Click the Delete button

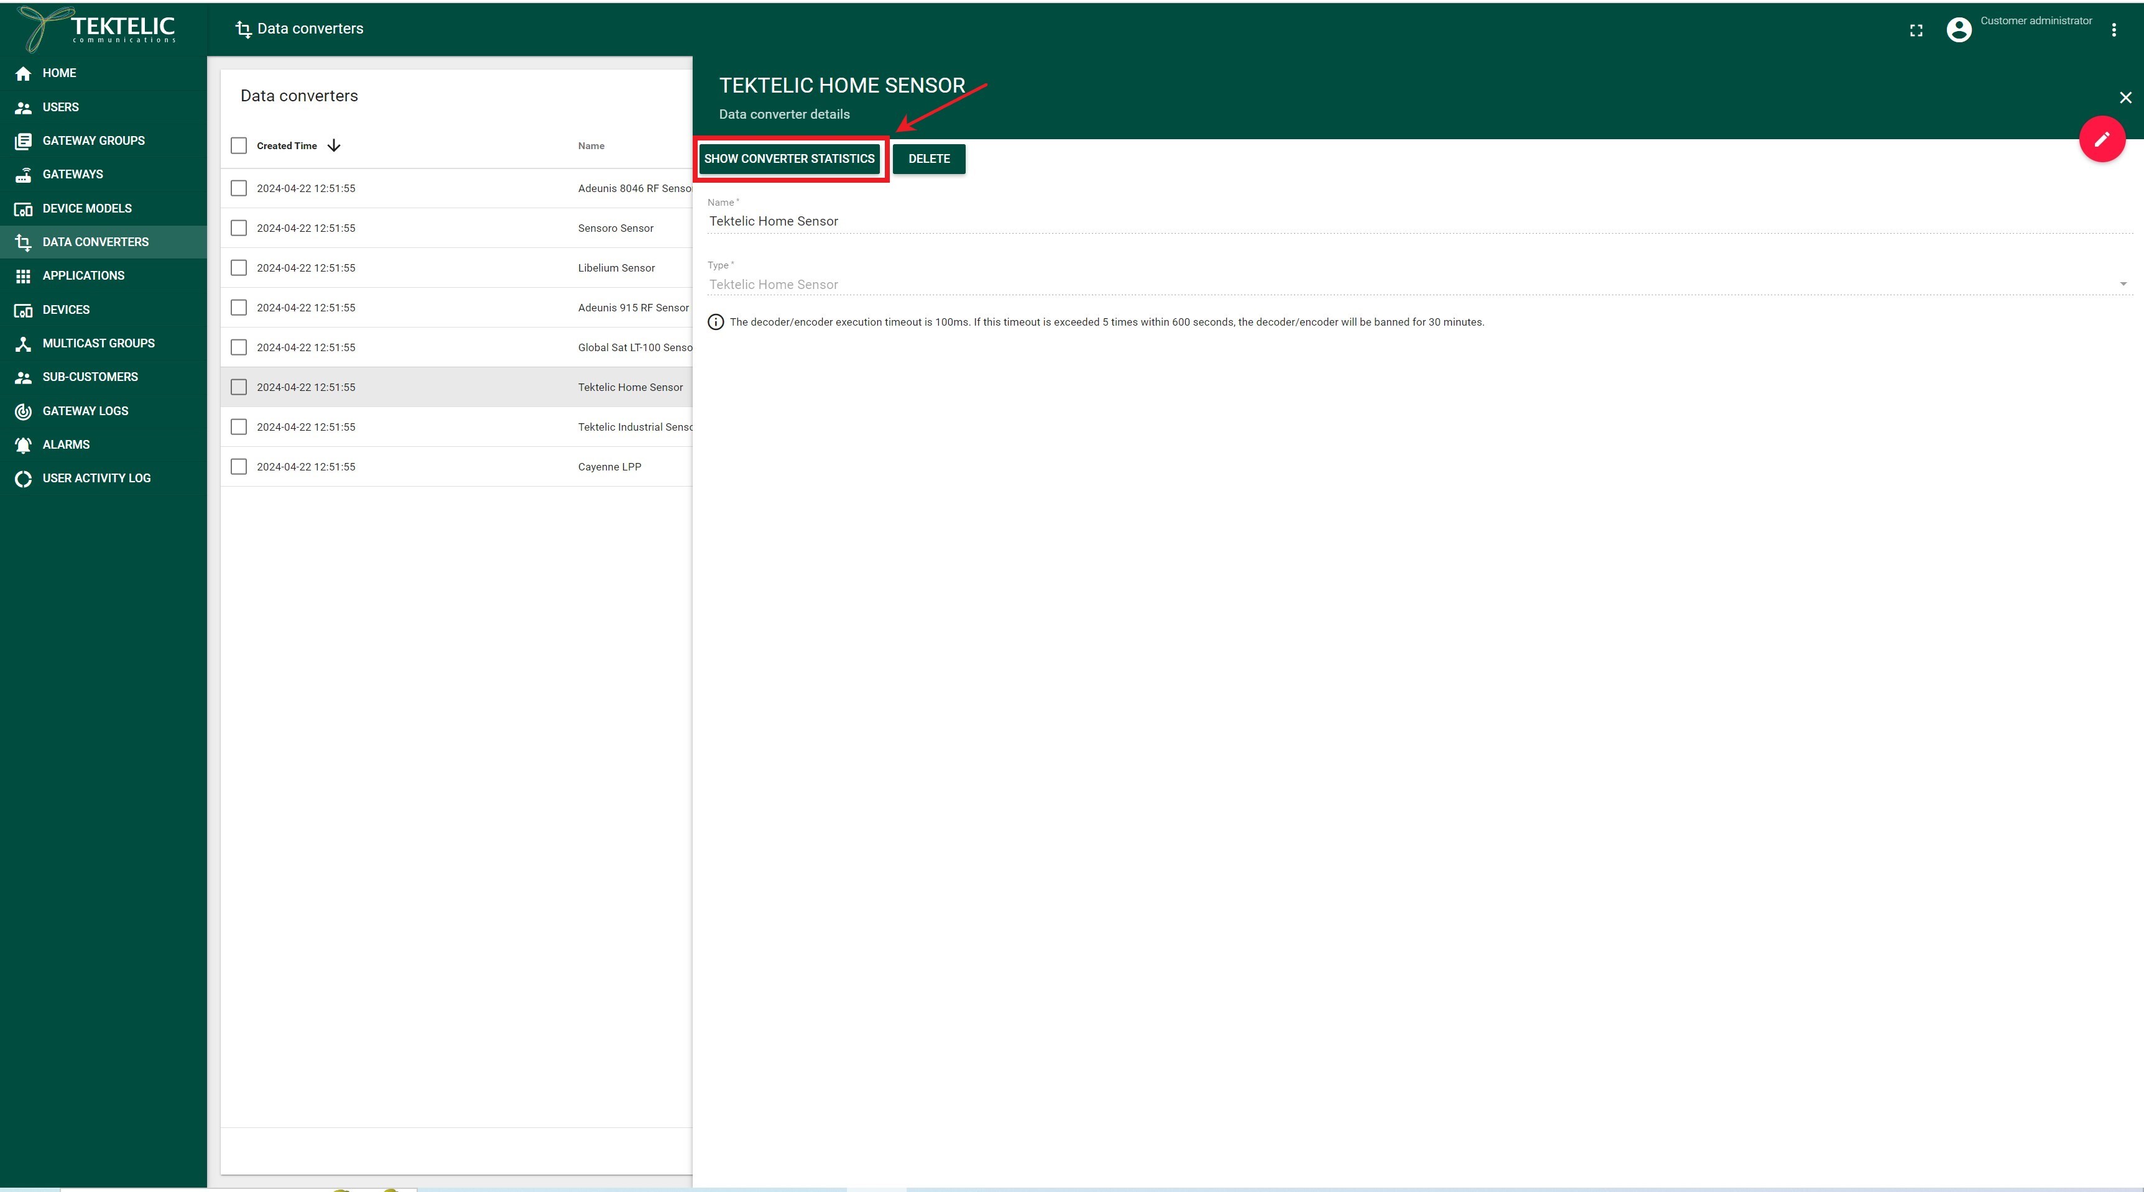(x=929, y=159)
